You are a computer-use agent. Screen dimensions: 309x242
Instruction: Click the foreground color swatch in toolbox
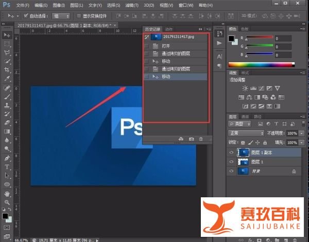click(5, 216)
